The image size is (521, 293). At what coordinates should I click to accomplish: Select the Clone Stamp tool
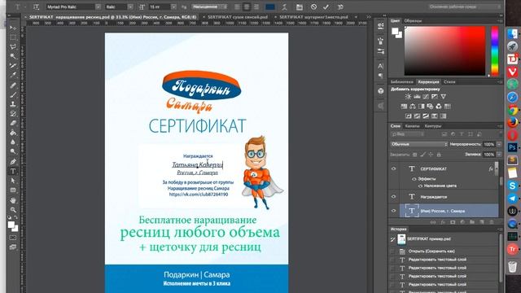coord(13,104)
